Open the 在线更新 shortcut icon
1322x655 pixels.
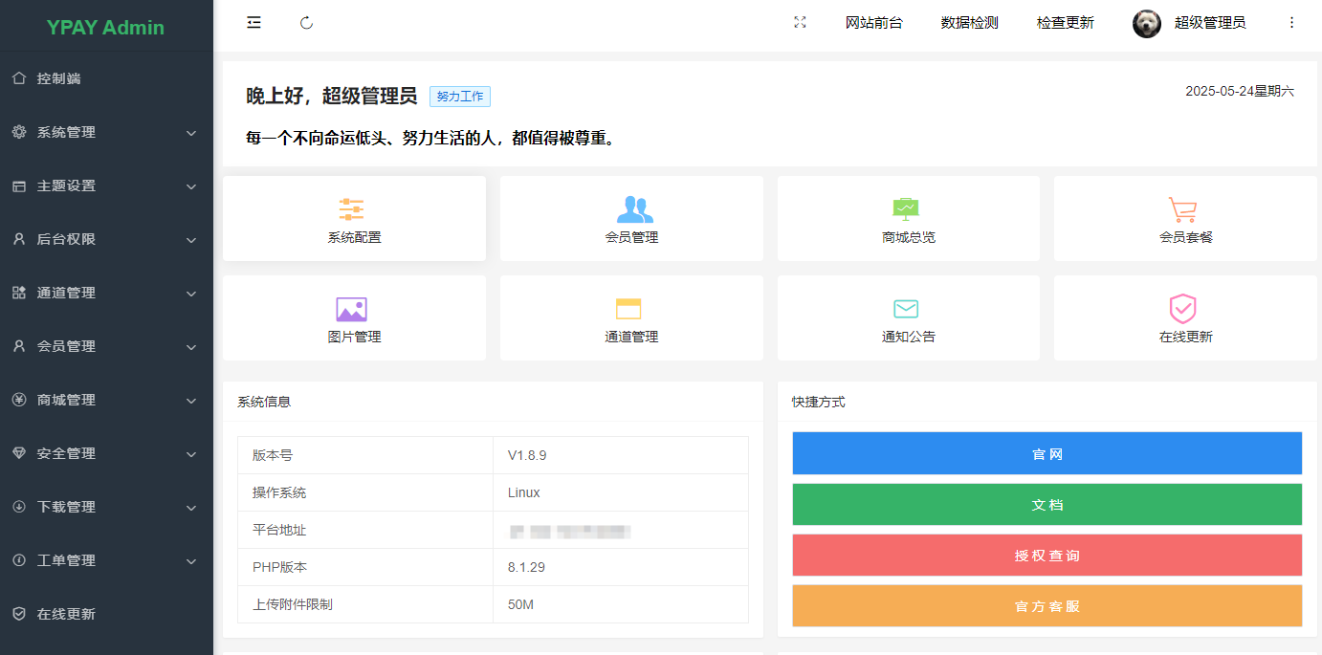click(1183, 317)
